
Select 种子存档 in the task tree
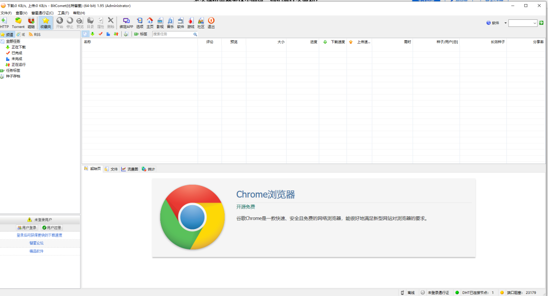click(x=13, y=76)
